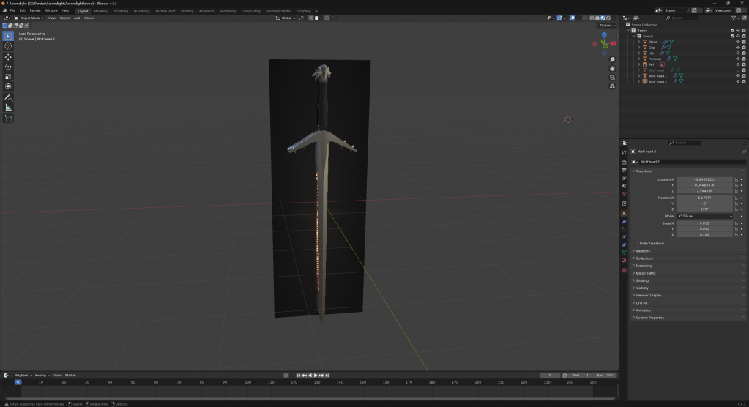The image size is (749, 407).
Task: Open the XYZ Euler rotation mode dropdown
Action: [x=704, y=217]
